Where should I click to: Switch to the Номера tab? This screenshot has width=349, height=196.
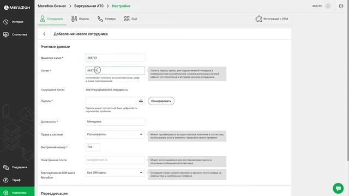107,19
